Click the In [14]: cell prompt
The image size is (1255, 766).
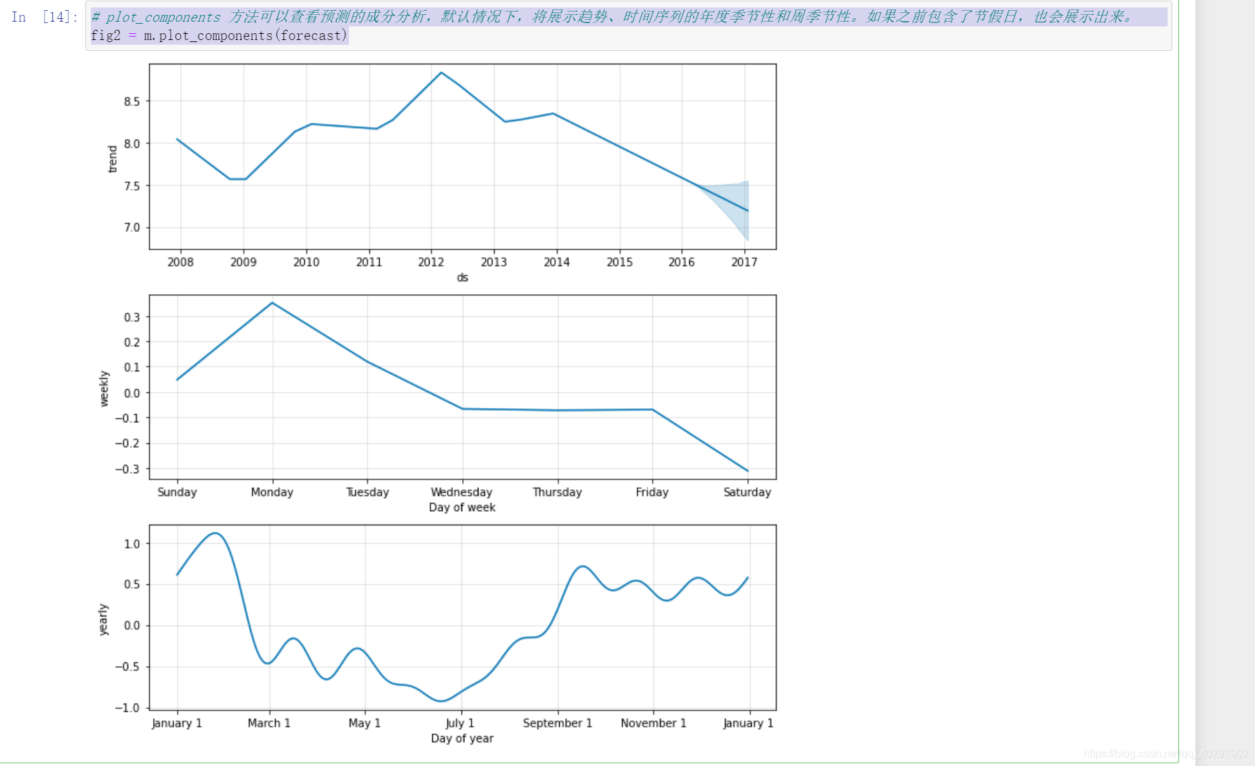click(45, 17)
